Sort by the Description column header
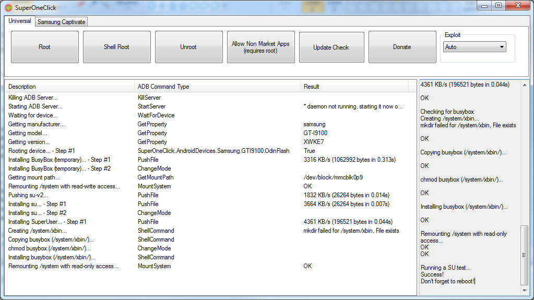The image size is (534, 300). click(70, 87)
